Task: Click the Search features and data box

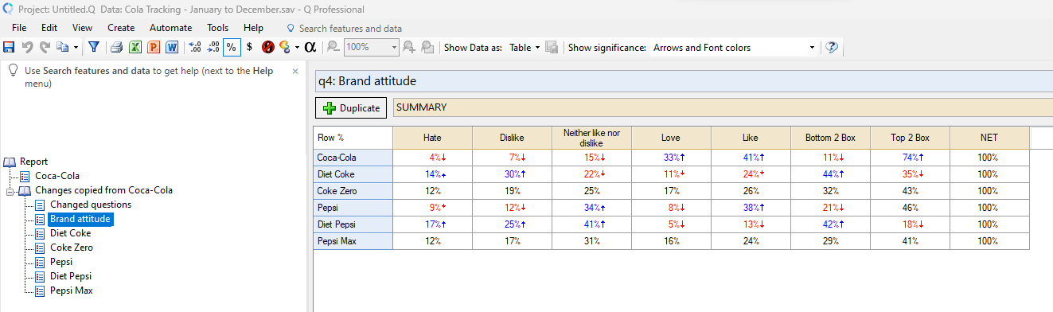Action: click(x=350, y=28)
